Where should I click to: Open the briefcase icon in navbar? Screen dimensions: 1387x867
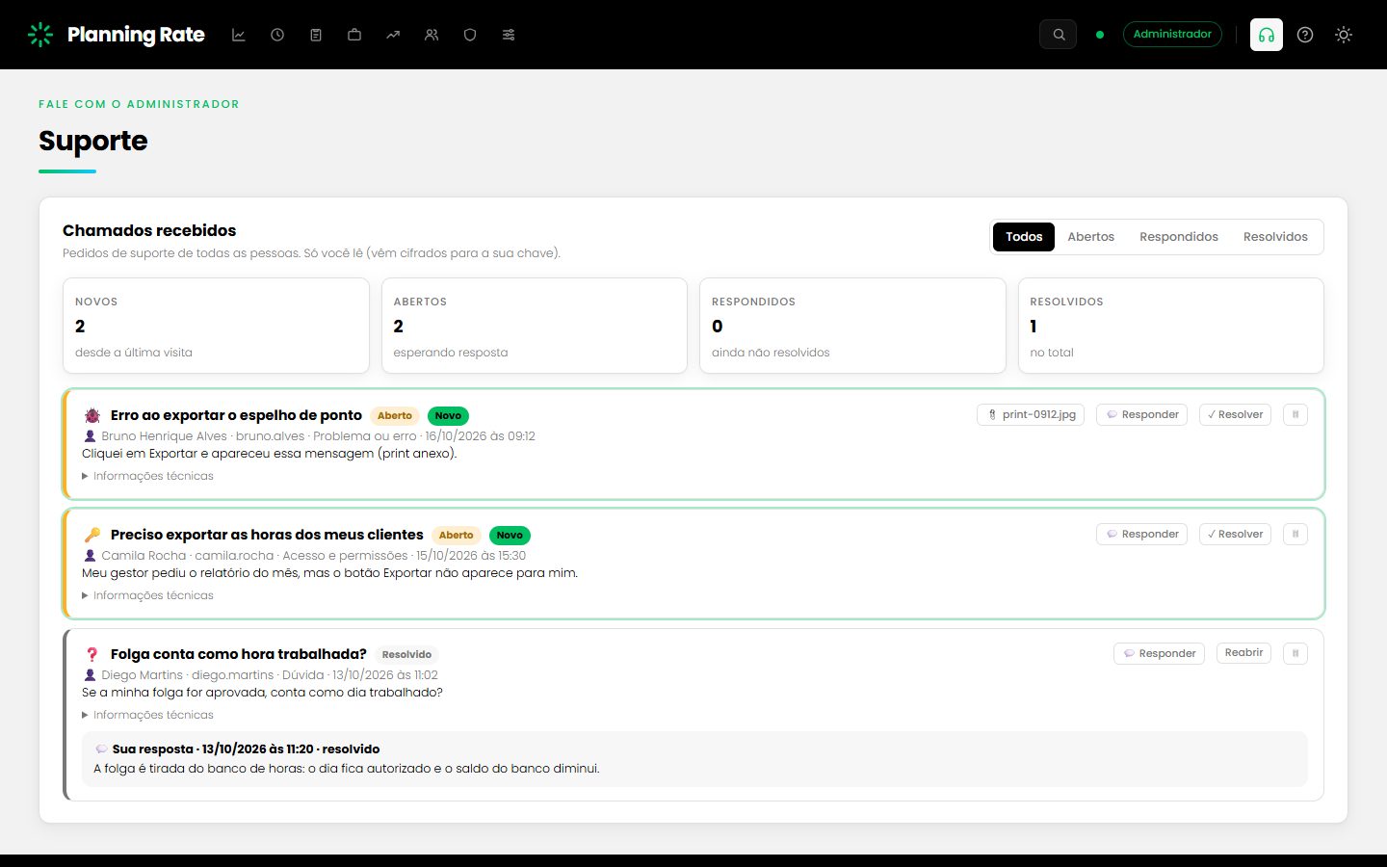pos(354,35)
